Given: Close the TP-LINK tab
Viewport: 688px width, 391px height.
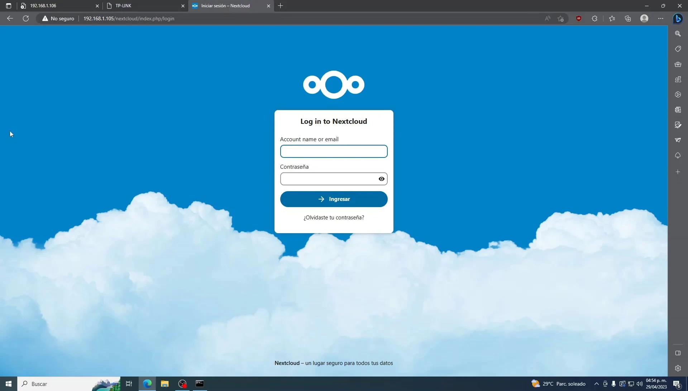Looking at the screenshot, I should click(x=183, y=6).
